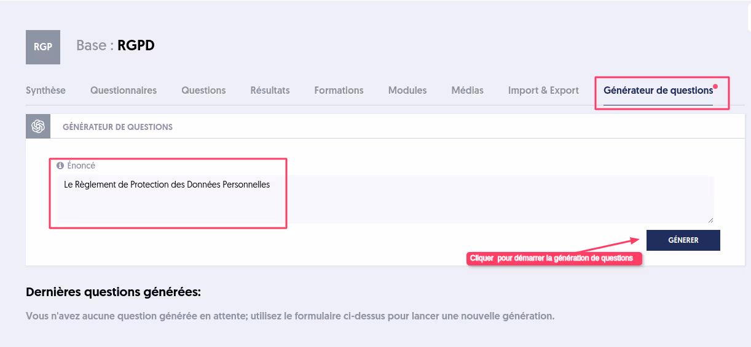Click the 'Vous n'avez aucune question générée' message
The height and width of the screenshot is (347, 751).
click(290, 317)
